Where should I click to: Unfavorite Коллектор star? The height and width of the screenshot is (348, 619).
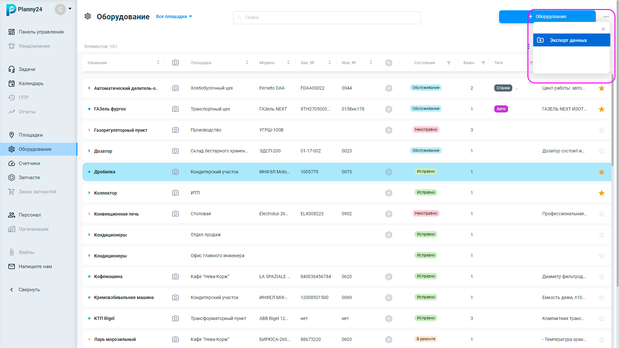pos(602,193)
